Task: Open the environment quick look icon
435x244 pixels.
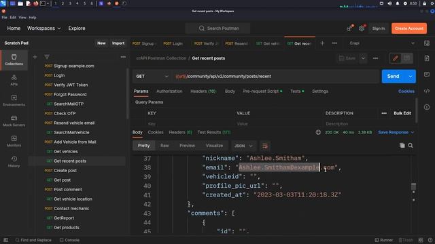Action: [x=427, y=43]
